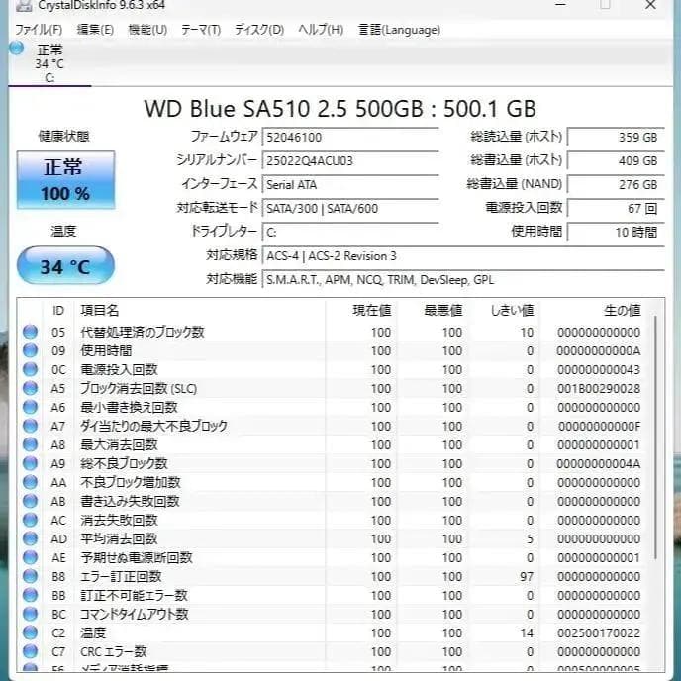This screenshot has height=681, width=681.
Task: Click status icon for row 09 使用時間
Action: pos(30,350)
